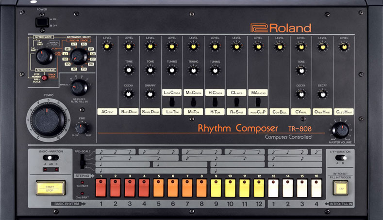The height and width of the screenshot is (220, 383).
Task: Move the PRE-SCALE selector switch
Action: 83,161
